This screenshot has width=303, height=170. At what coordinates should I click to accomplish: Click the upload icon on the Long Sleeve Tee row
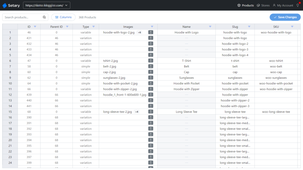151,112
